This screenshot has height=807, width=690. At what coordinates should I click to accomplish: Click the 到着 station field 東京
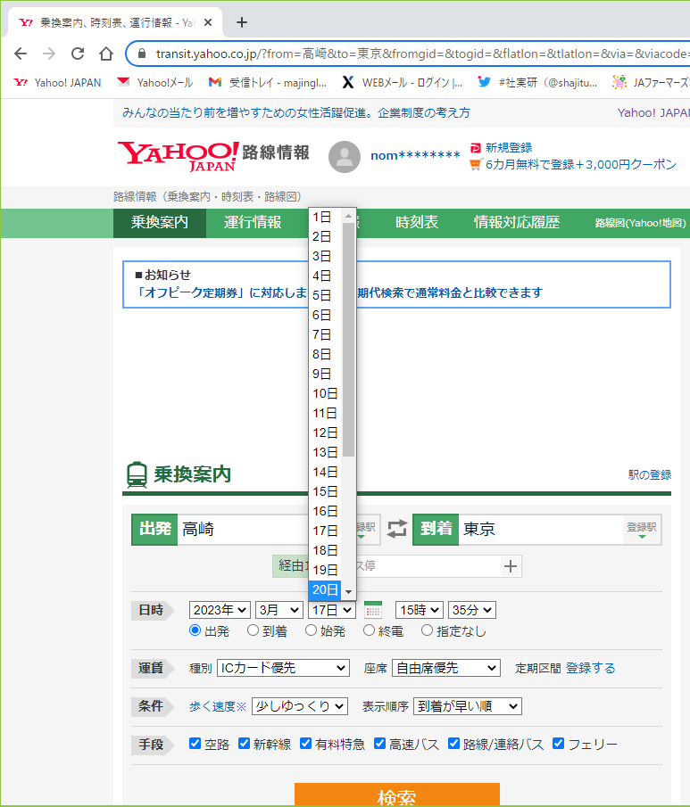pos(540,529)
